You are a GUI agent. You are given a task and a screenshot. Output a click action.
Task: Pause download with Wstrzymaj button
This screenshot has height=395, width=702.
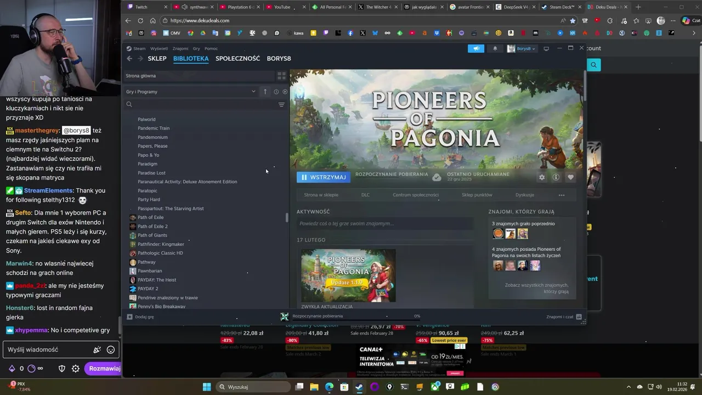click(324, 177)
